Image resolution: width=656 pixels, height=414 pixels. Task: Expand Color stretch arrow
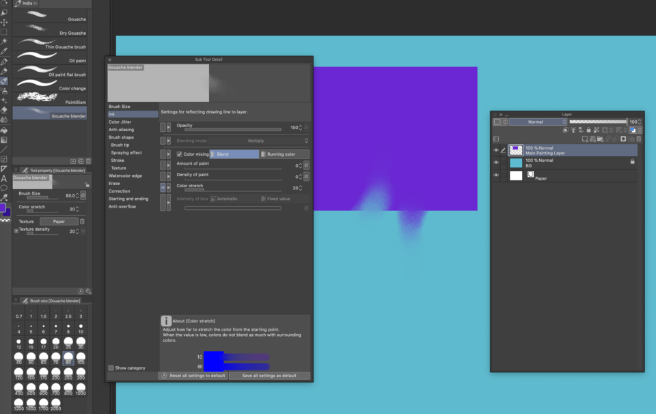pyautogui.click(x=169, y=187)
